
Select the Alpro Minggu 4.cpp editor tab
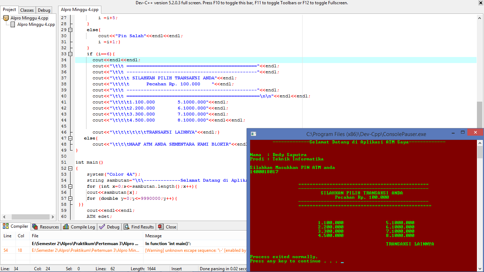(80, 10)
